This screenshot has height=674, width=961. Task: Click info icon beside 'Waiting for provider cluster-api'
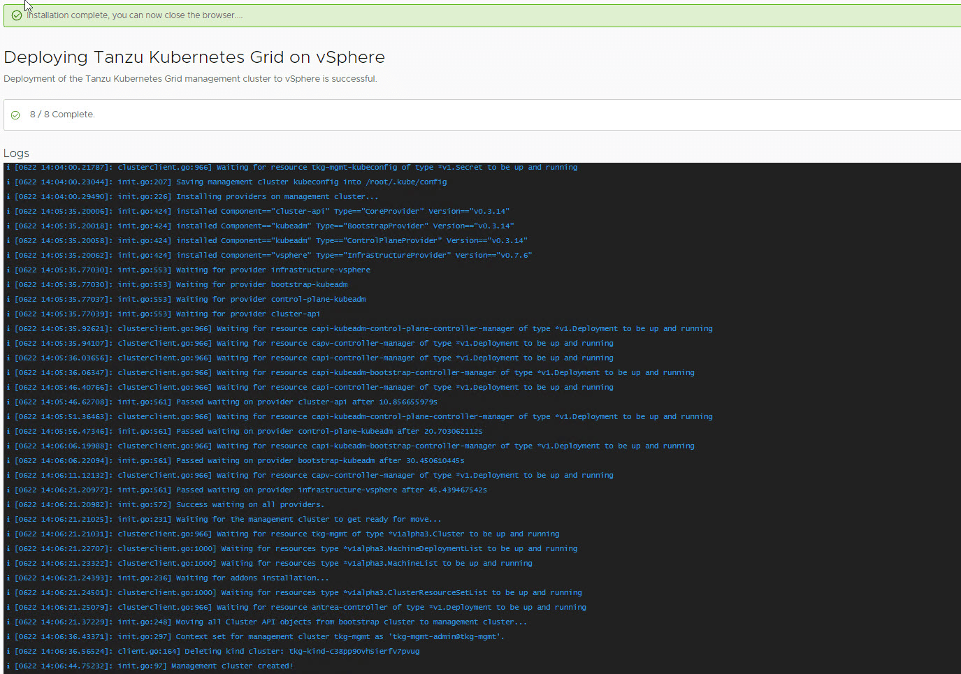coord(8,314)
